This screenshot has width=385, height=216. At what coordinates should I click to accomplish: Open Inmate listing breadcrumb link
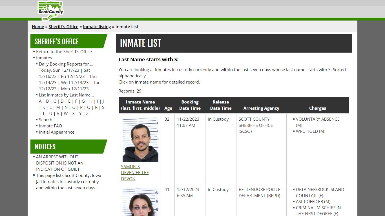[97, 26]
